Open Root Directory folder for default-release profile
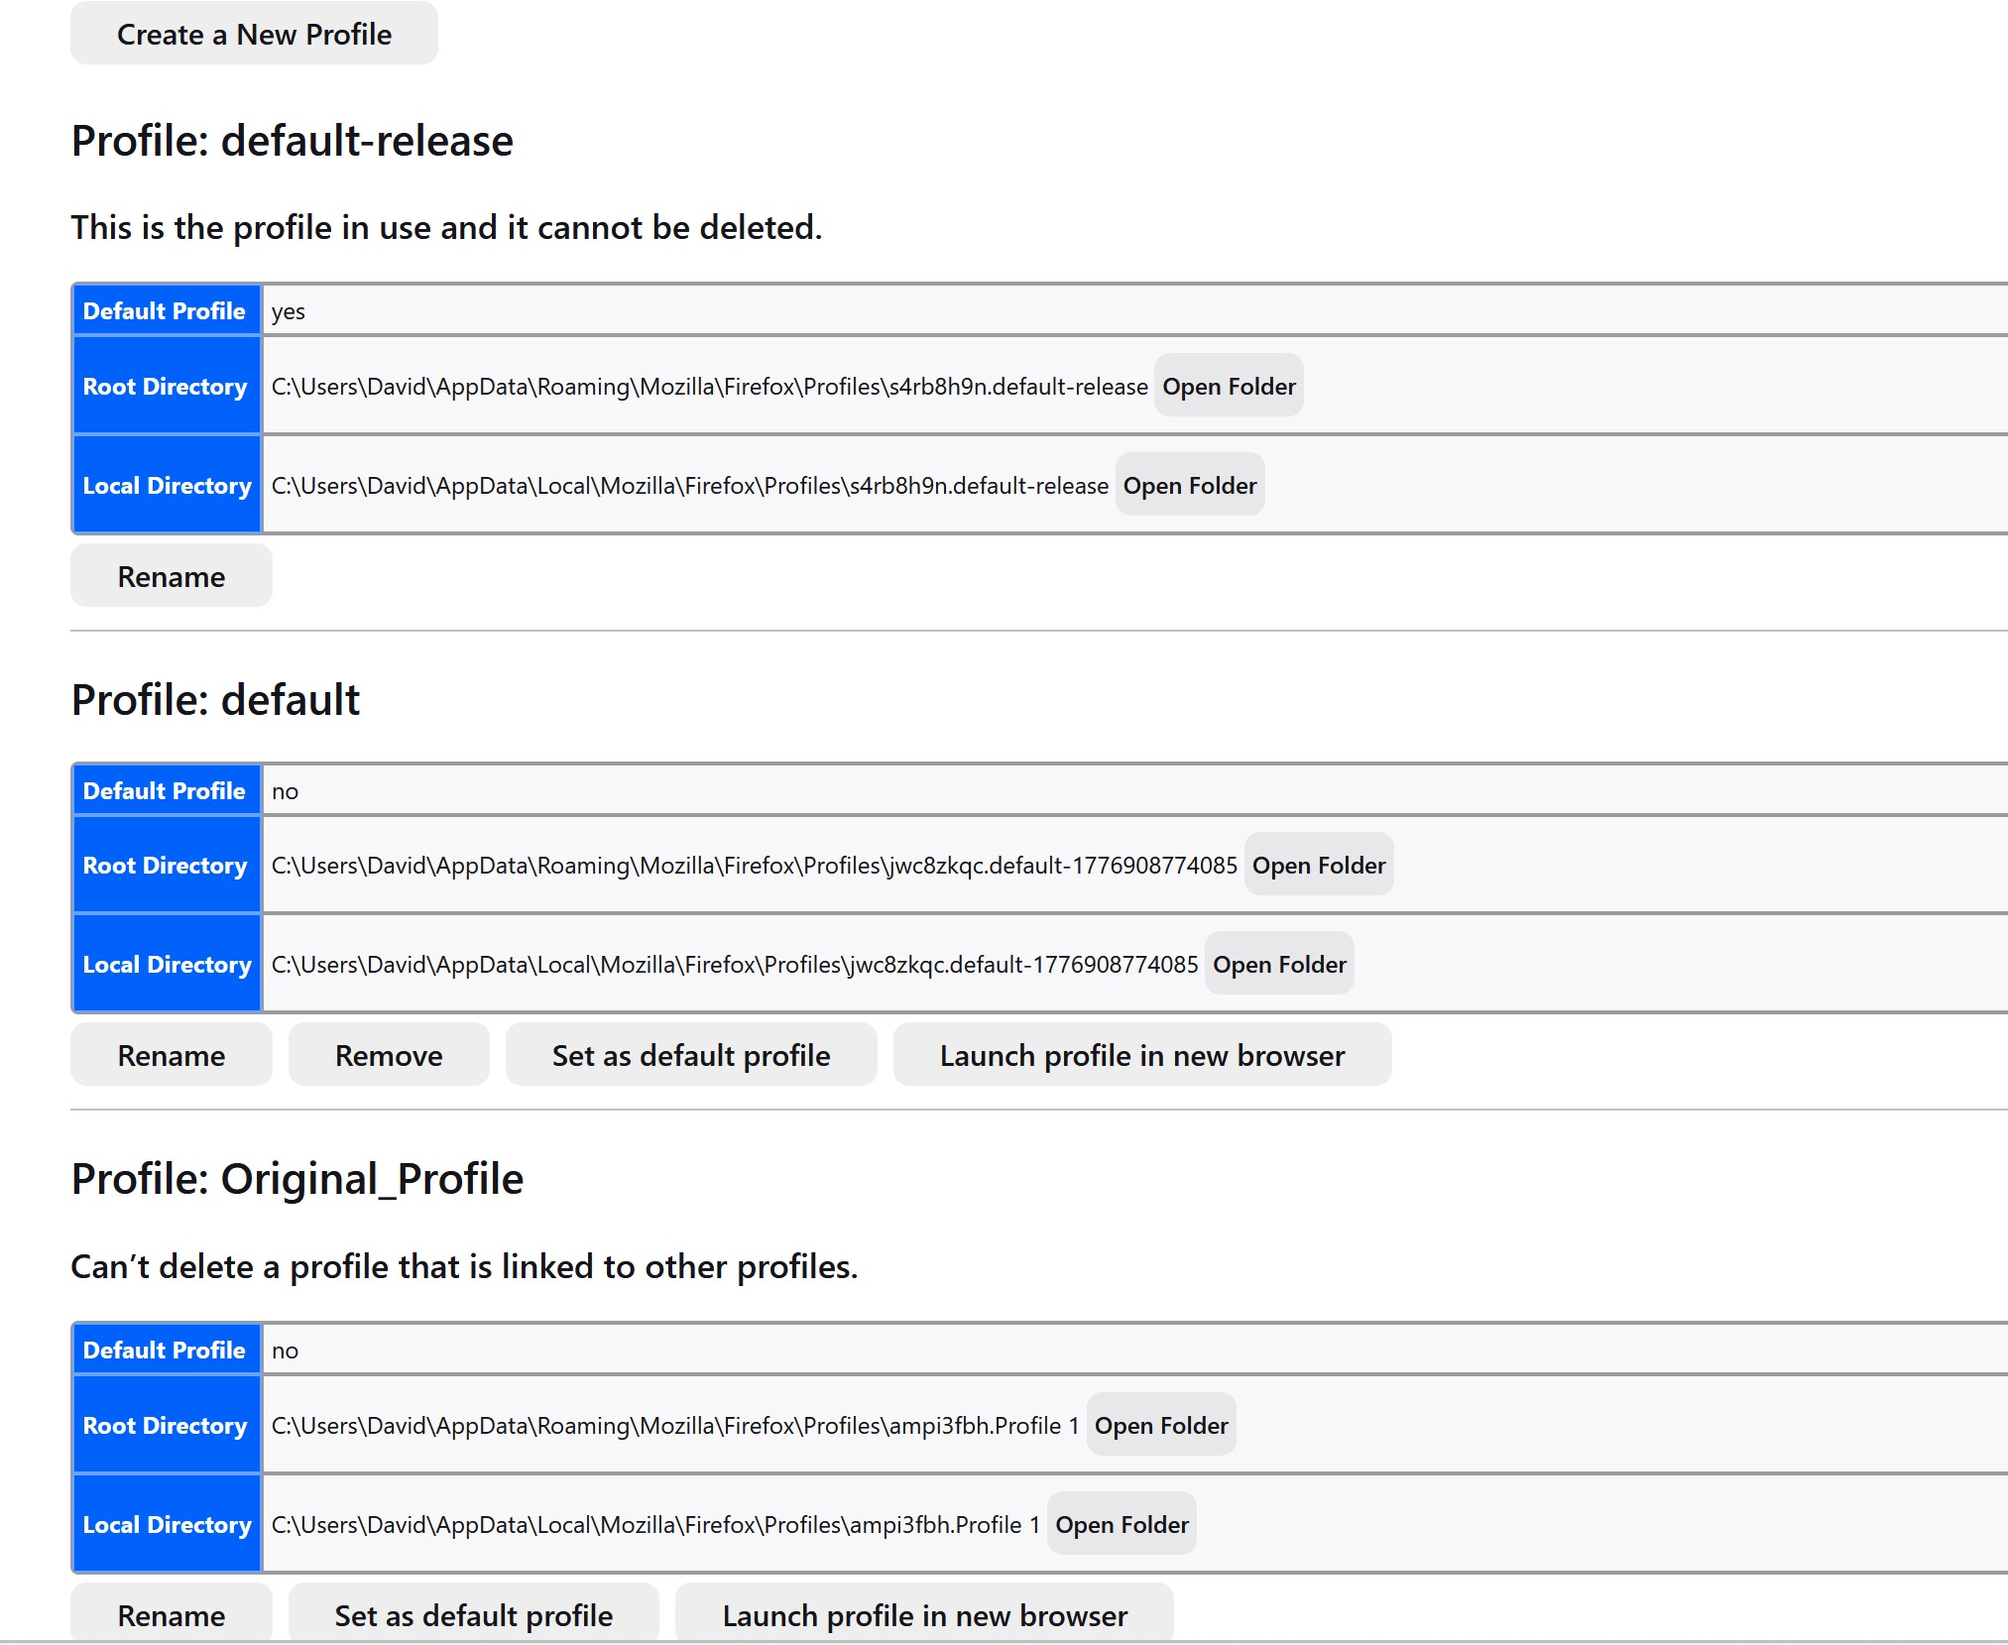Image resolution: width=2008 pixels, height=1645 pixels. point(1228,387)
